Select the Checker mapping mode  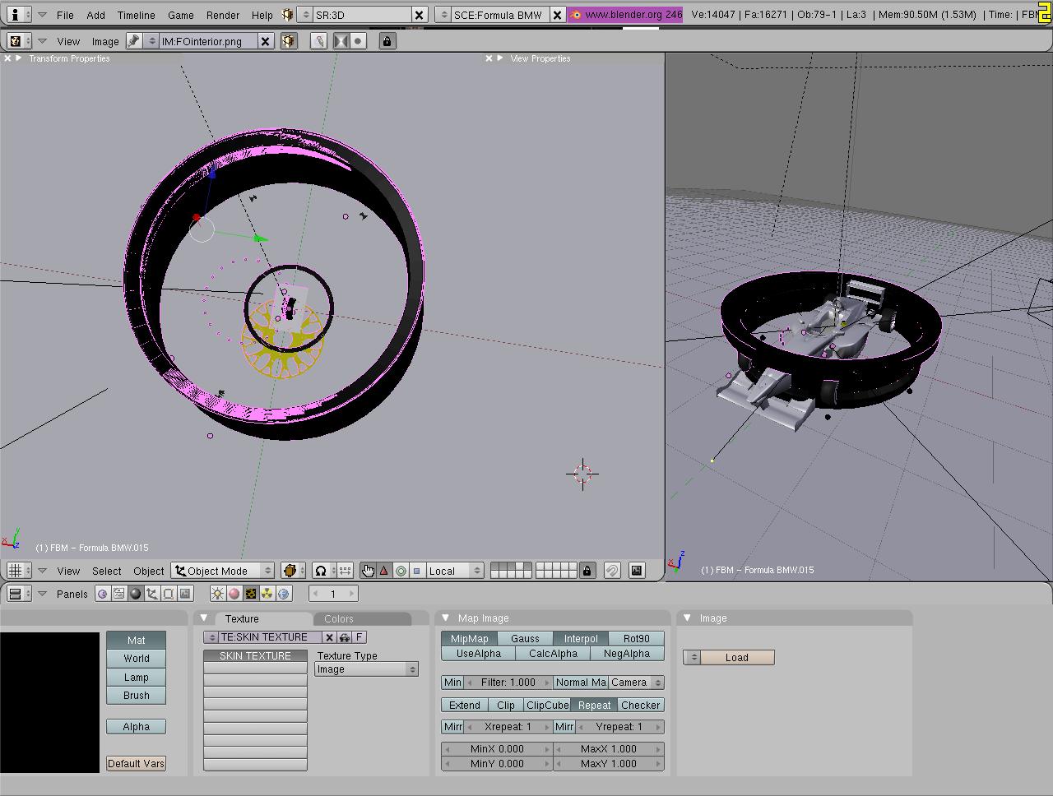(641, 706)
